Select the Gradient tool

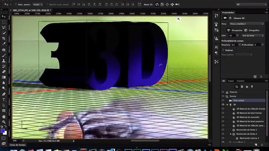4,77
